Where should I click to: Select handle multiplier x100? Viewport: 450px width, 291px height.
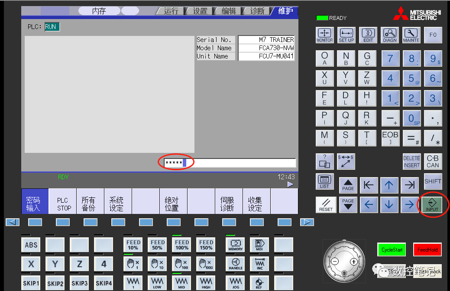(182, 264)
